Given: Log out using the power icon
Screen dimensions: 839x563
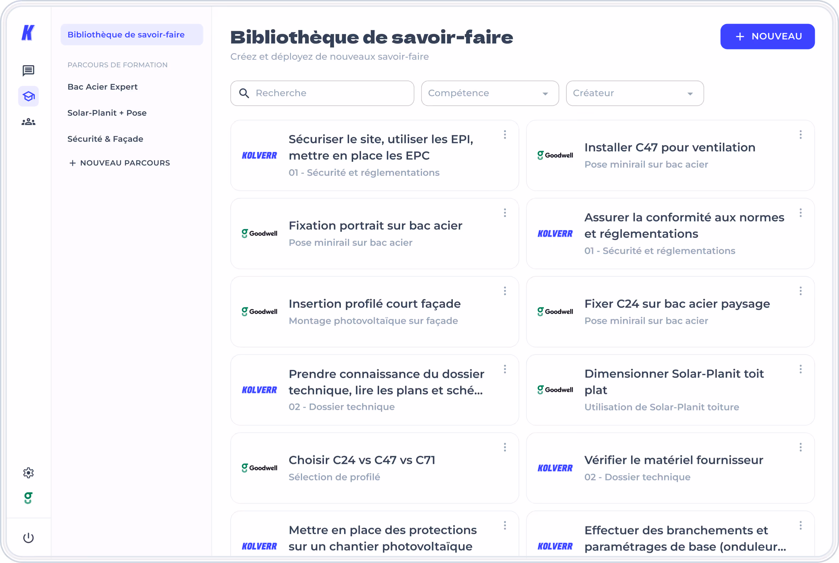Looking at the screenshot, I should coord(28,538).
